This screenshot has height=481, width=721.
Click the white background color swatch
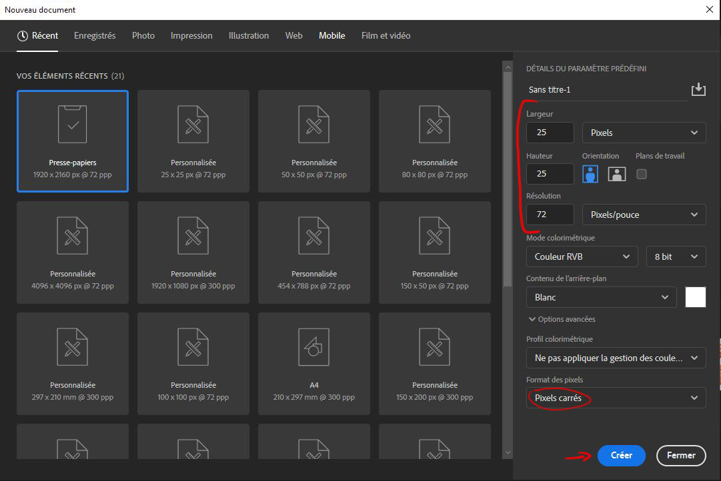695,297
